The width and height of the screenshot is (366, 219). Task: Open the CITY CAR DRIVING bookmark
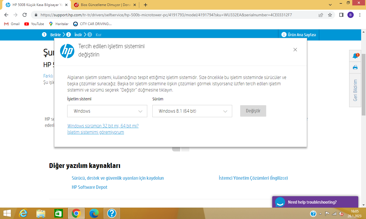[x=92, y=24]
